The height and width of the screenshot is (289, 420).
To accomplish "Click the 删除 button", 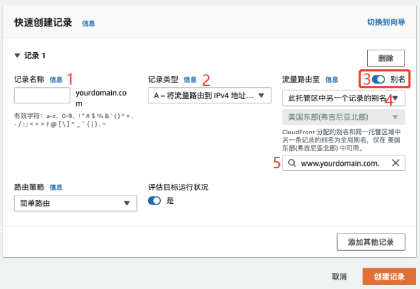I will (386, 57).
